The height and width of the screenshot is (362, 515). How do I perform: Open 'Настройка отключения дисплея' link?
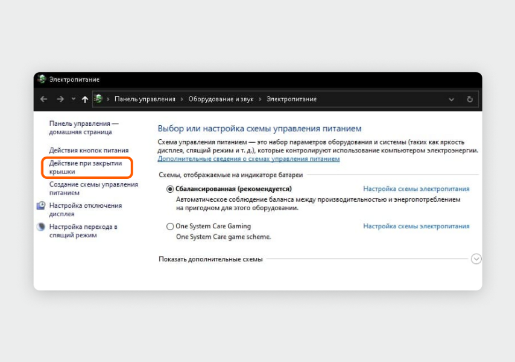86,210
